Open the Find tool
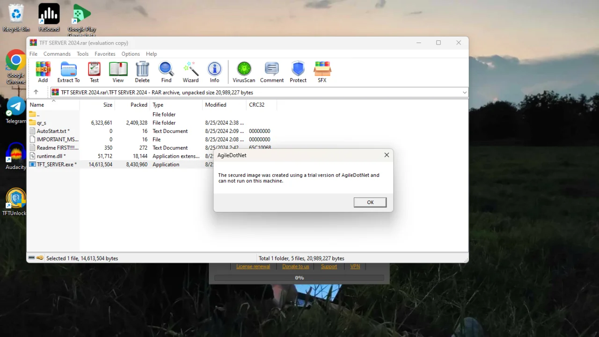 coord(166,72)
